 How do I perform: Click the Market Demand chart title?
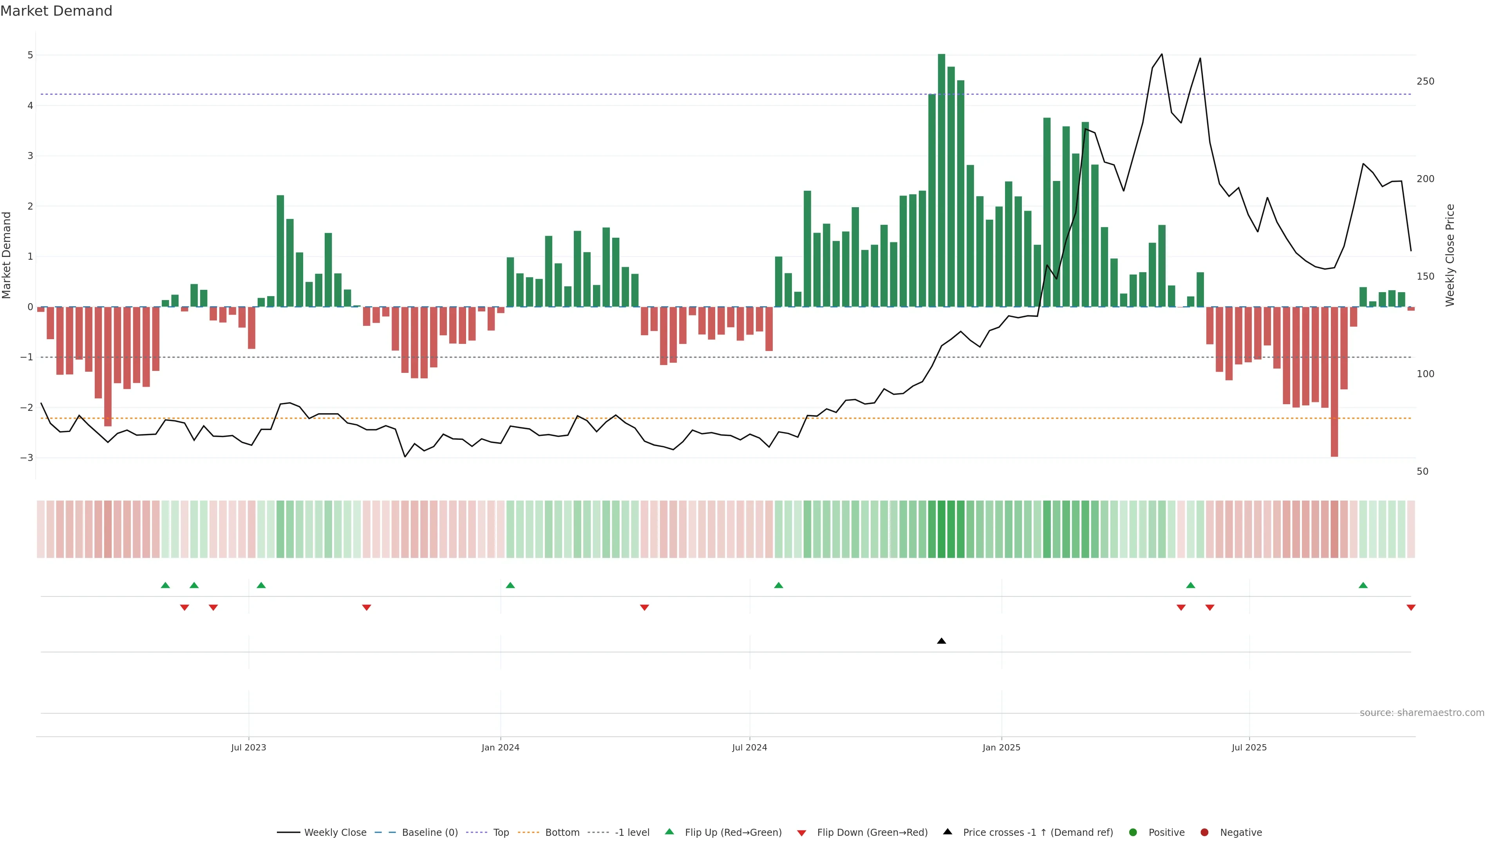[x=56, y=11]
